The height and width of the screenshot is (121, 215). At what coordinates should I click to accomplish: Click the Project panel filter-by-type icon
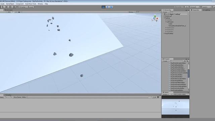[x=185, y=61]
